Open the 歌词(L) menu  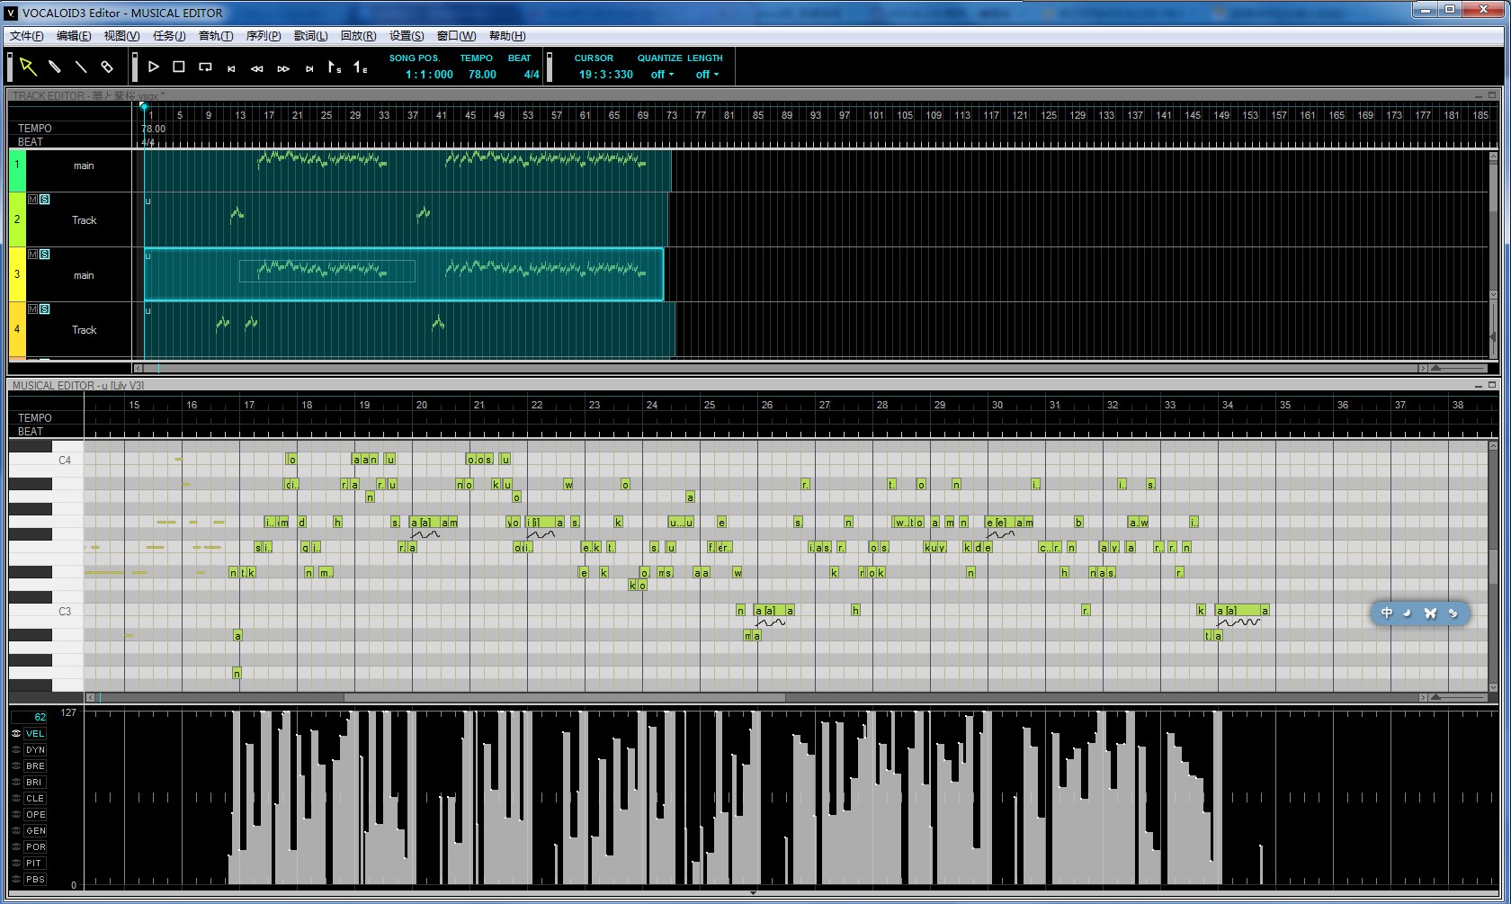point(310,36)
